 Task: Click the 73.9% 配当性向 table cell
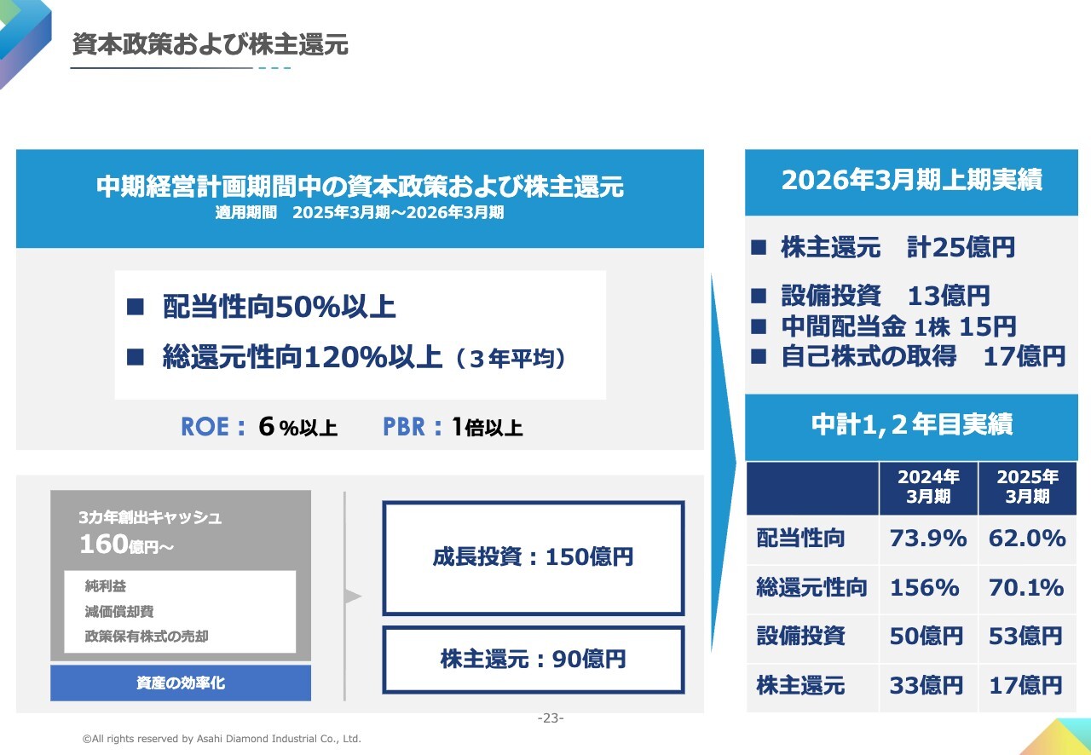[928, 539]
